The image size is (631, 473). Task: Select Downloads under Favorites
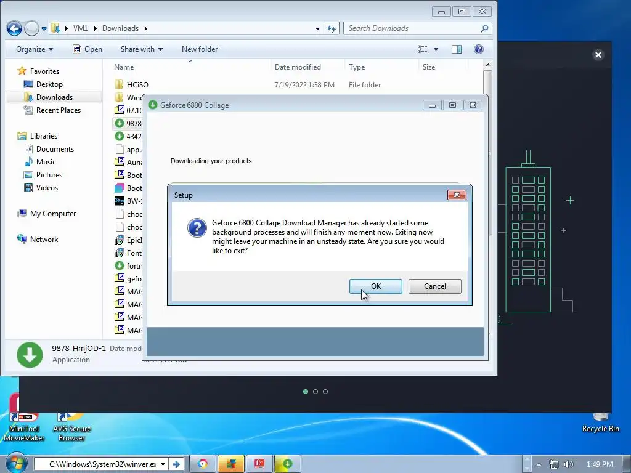[54, 97]
